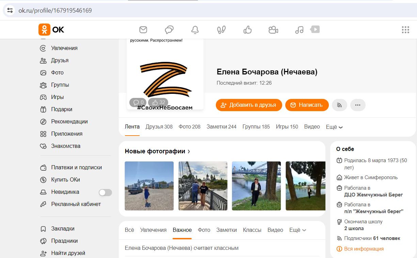Click the Написать button

click(307, 105)
